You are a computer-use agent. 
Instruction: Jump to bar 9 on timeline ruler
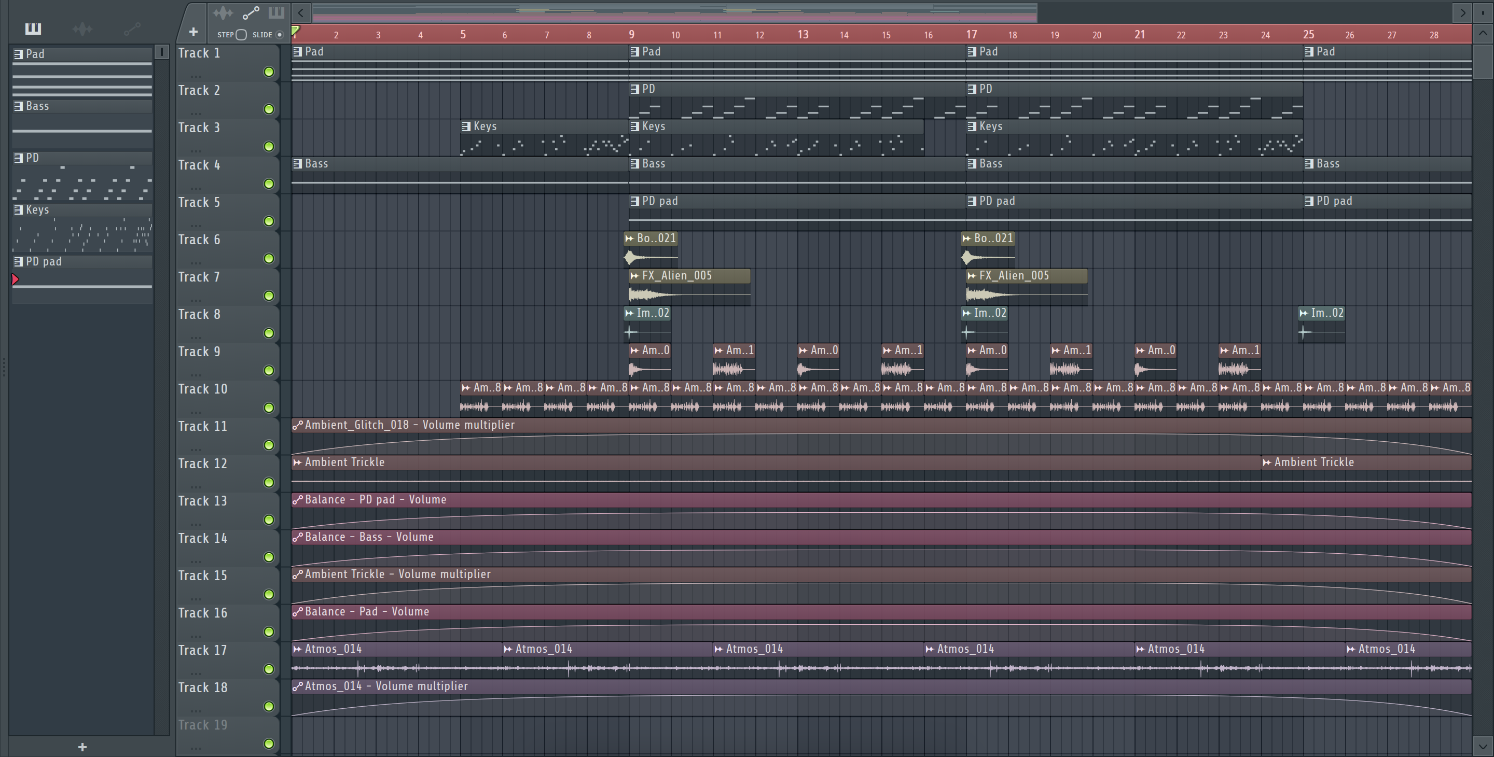632,34
